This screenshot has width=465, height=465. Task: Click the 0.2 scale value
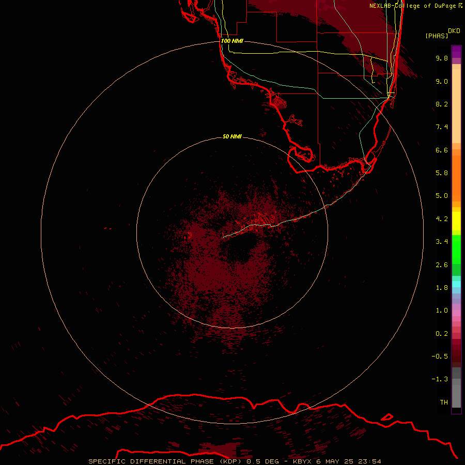[x=442, y=334]
